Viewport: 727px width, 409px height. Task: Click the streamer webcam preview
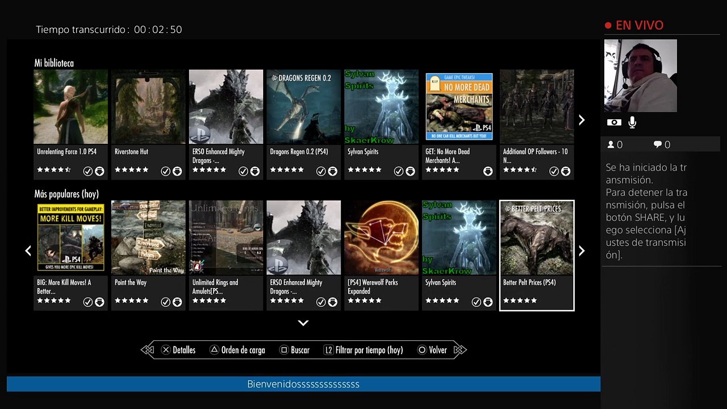click(x=641, y=76)
